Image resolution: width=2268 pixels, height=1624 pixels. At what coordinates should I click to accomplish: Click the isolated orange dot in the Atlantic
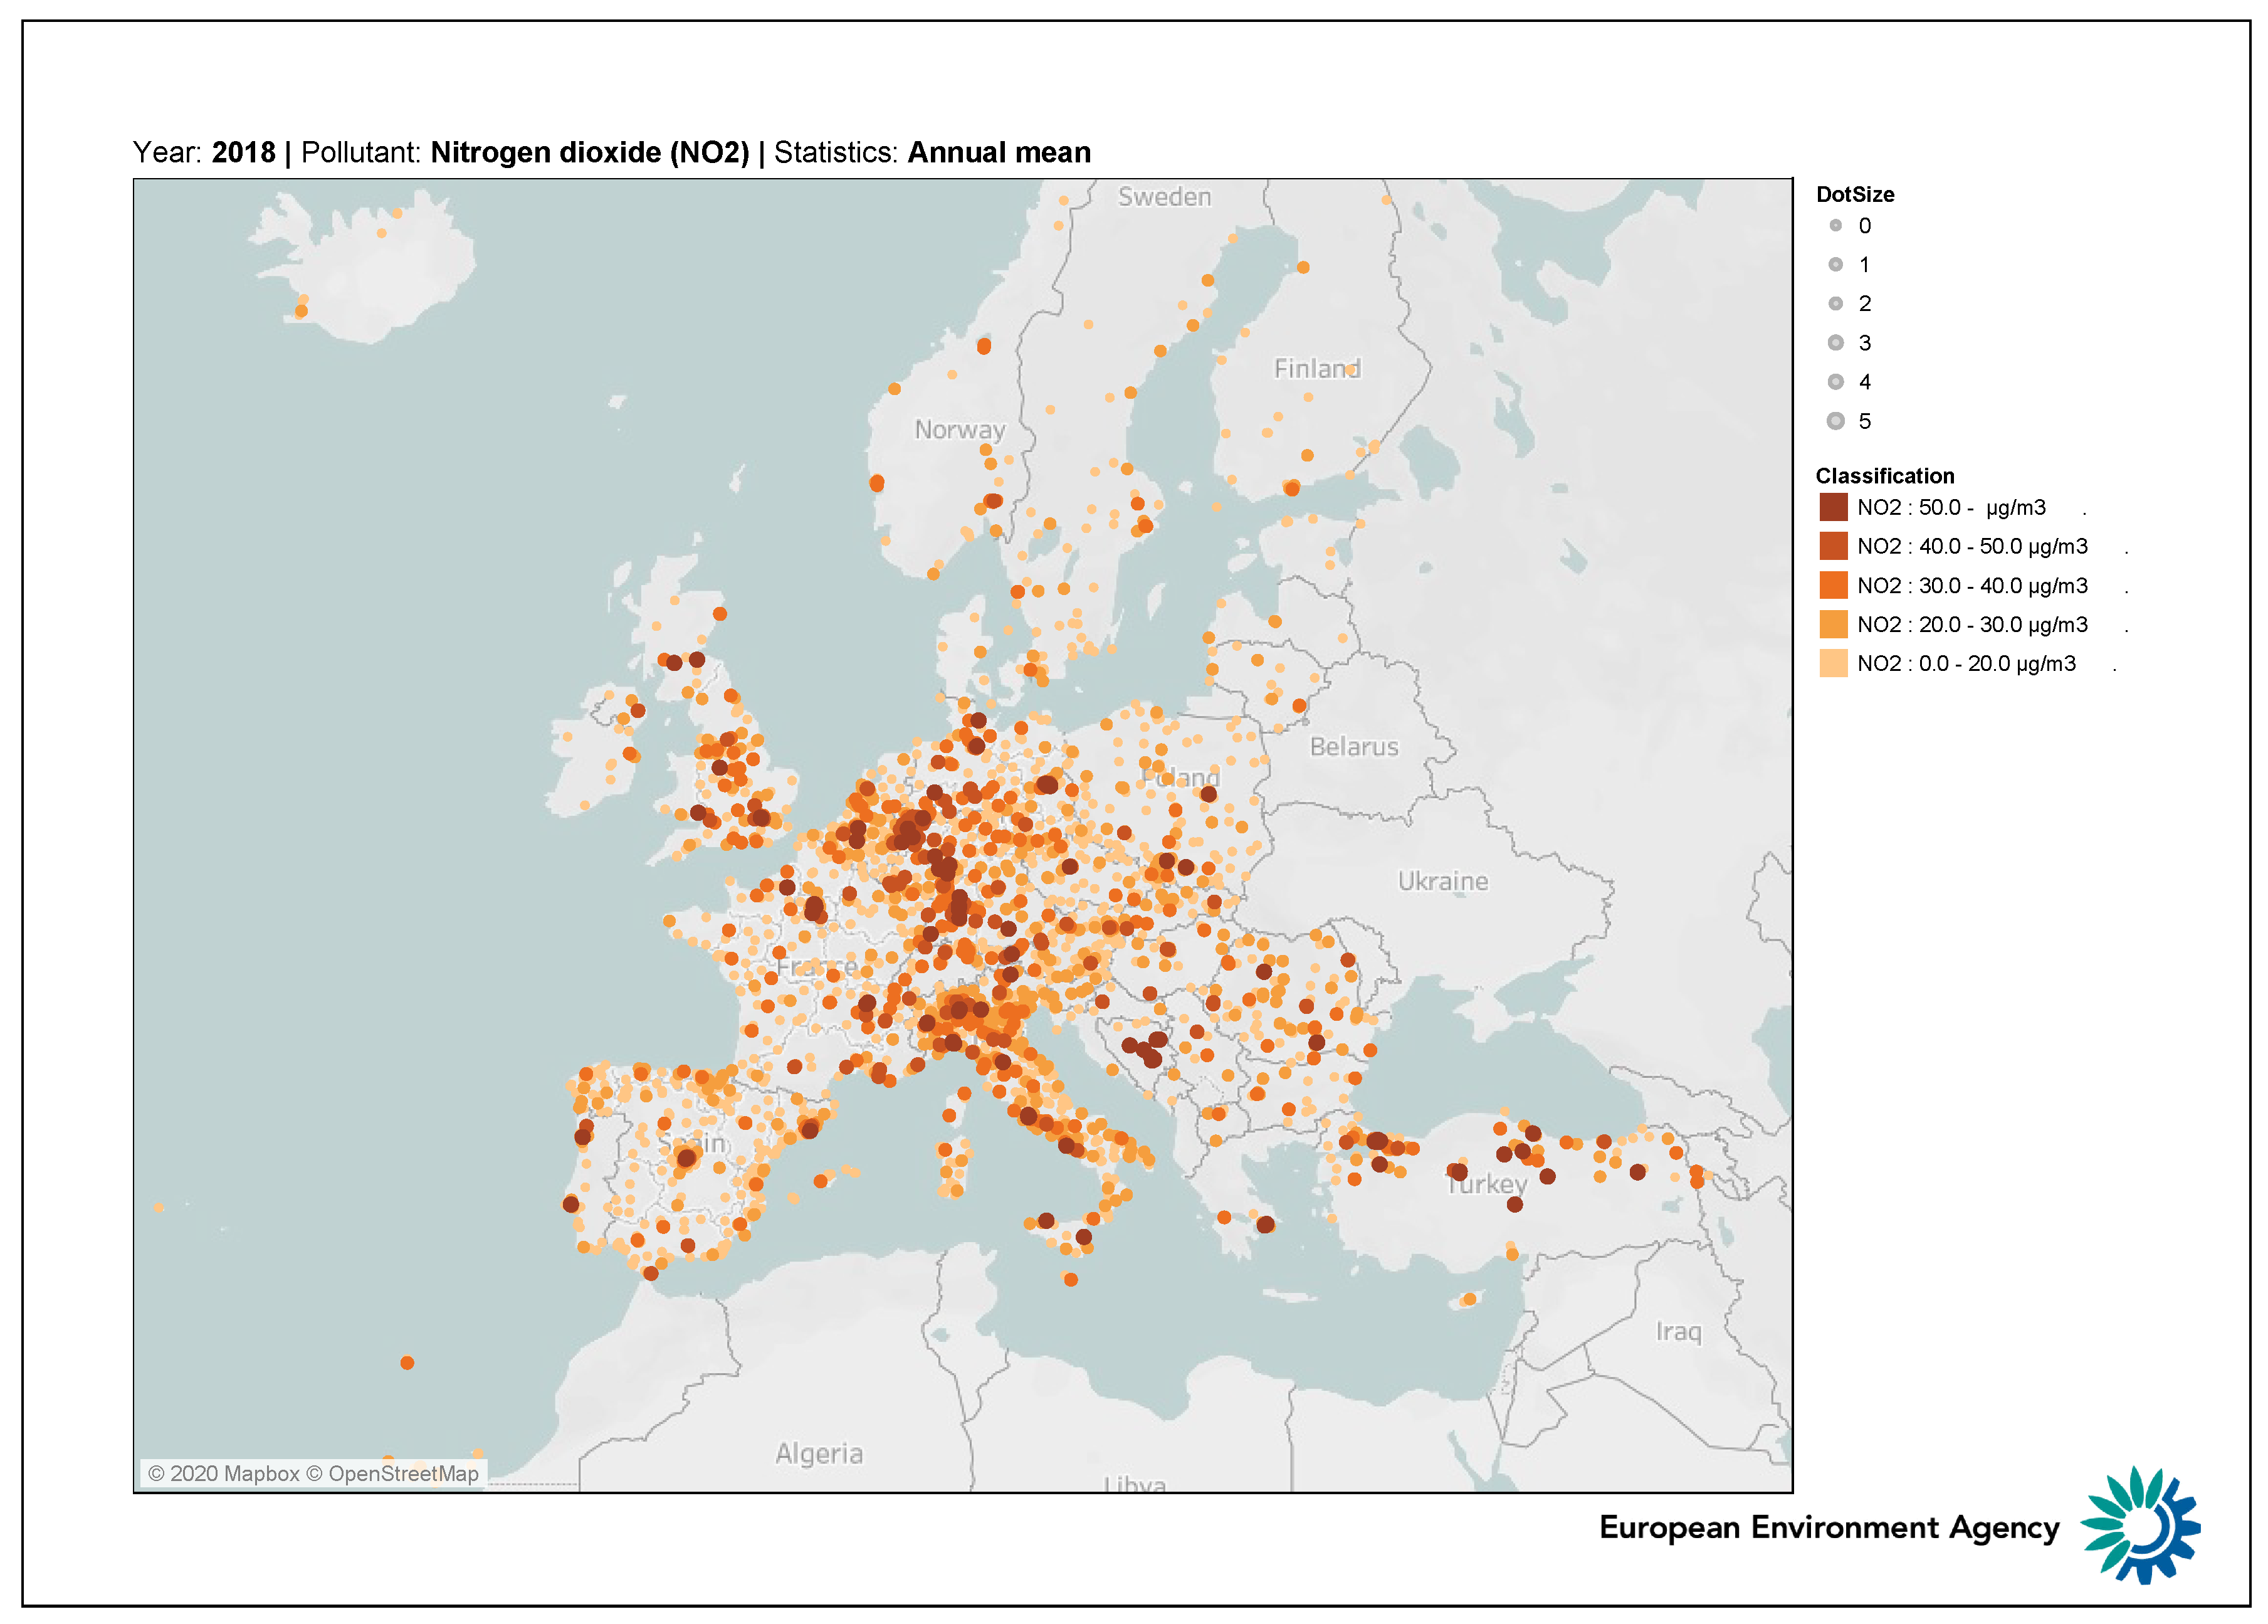coord(407,1363)
